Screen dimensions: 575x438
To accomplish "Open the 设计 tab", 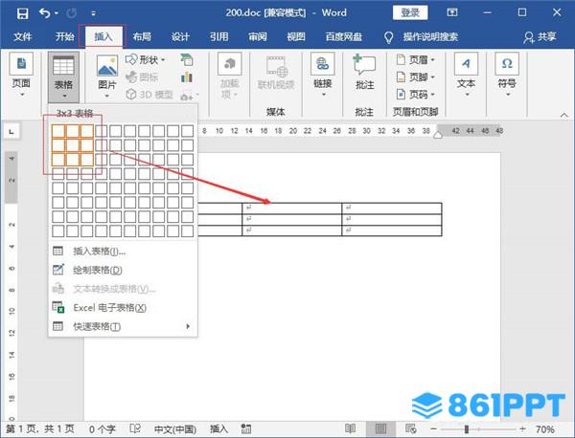I will coord(180,36).
